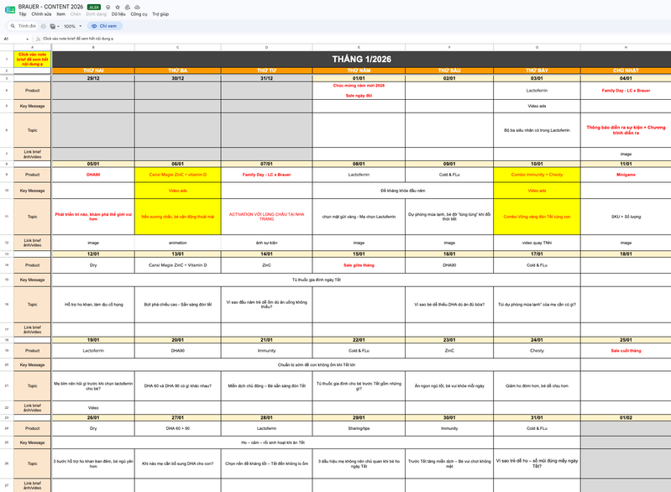Viewport: 671px width, 492px height.
Task: Click the document title BRAUER - CONTENT 2026
Action: pyautogui.click(x=50, y=7)
